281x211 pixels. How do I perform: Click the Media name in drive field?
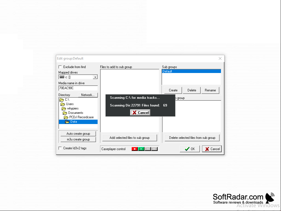(78, 88)
